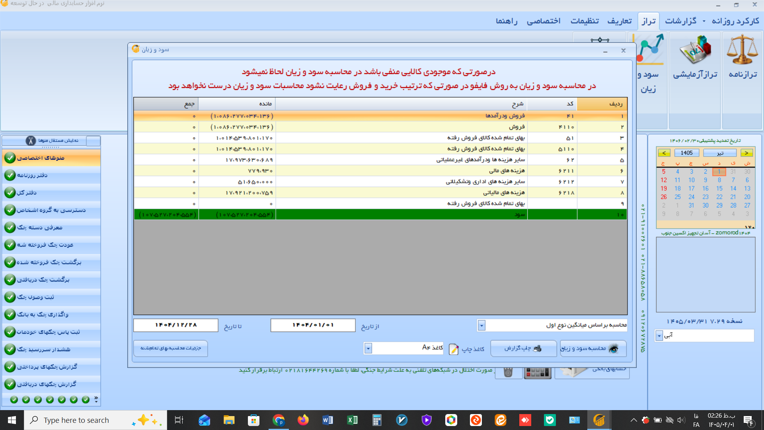The width and height of the screenshot is (764, 430).
Task: Expand the calculation method dropdown (محاسبه بر اساس میانگین)
Action: point(481,325)
